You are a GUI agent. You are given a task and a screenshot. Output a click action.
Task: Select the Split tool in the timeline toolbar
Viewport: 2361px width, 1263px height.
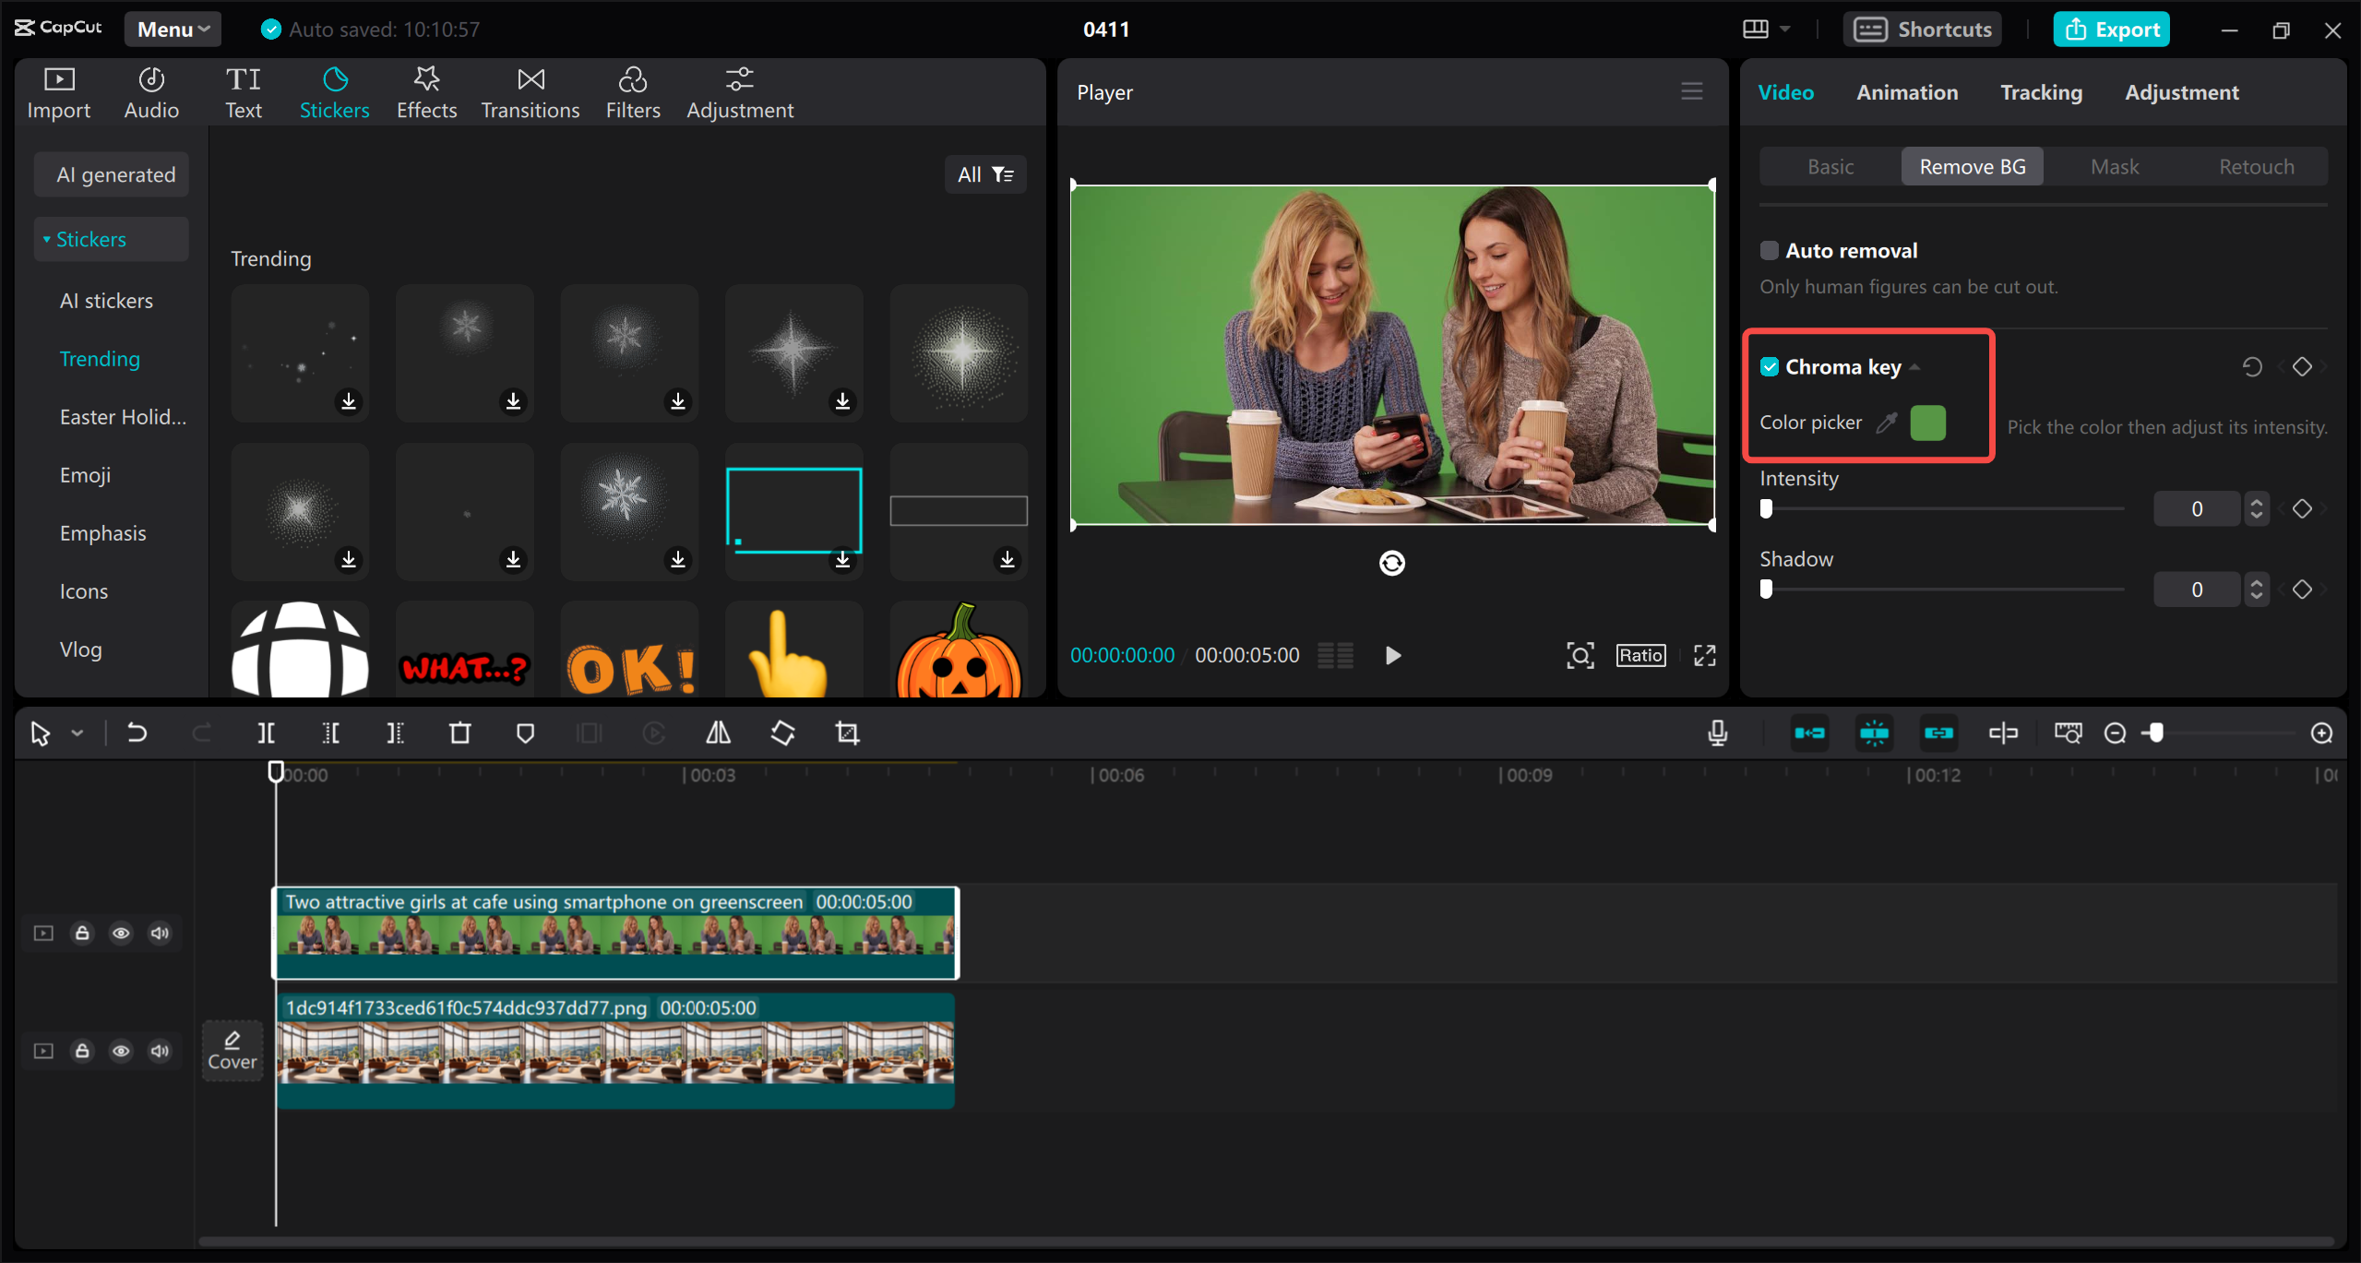266,733
